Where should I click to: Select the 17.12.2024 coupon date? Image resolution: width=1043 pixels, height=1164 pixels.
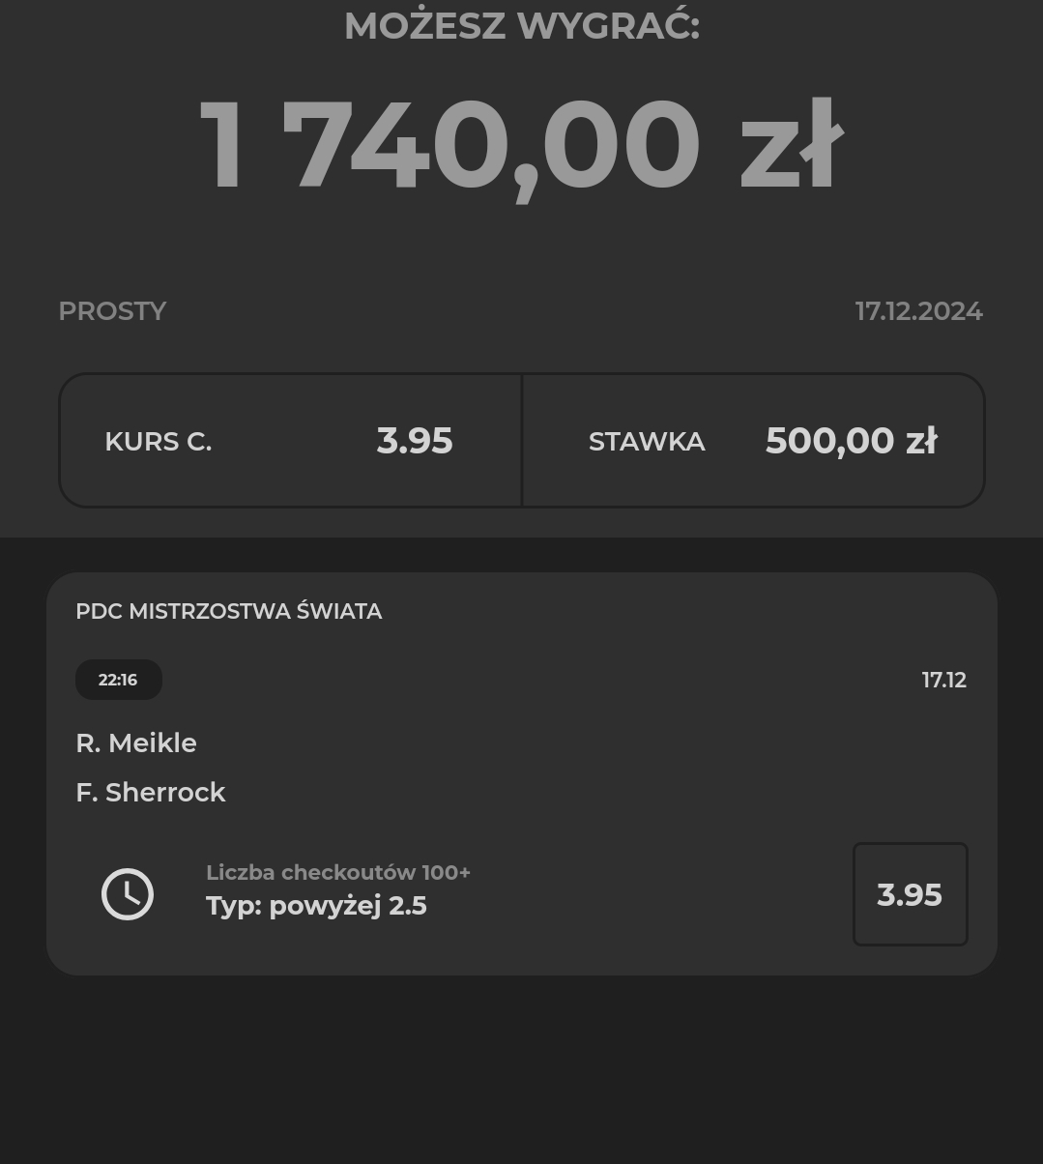[x=918, y=311]
